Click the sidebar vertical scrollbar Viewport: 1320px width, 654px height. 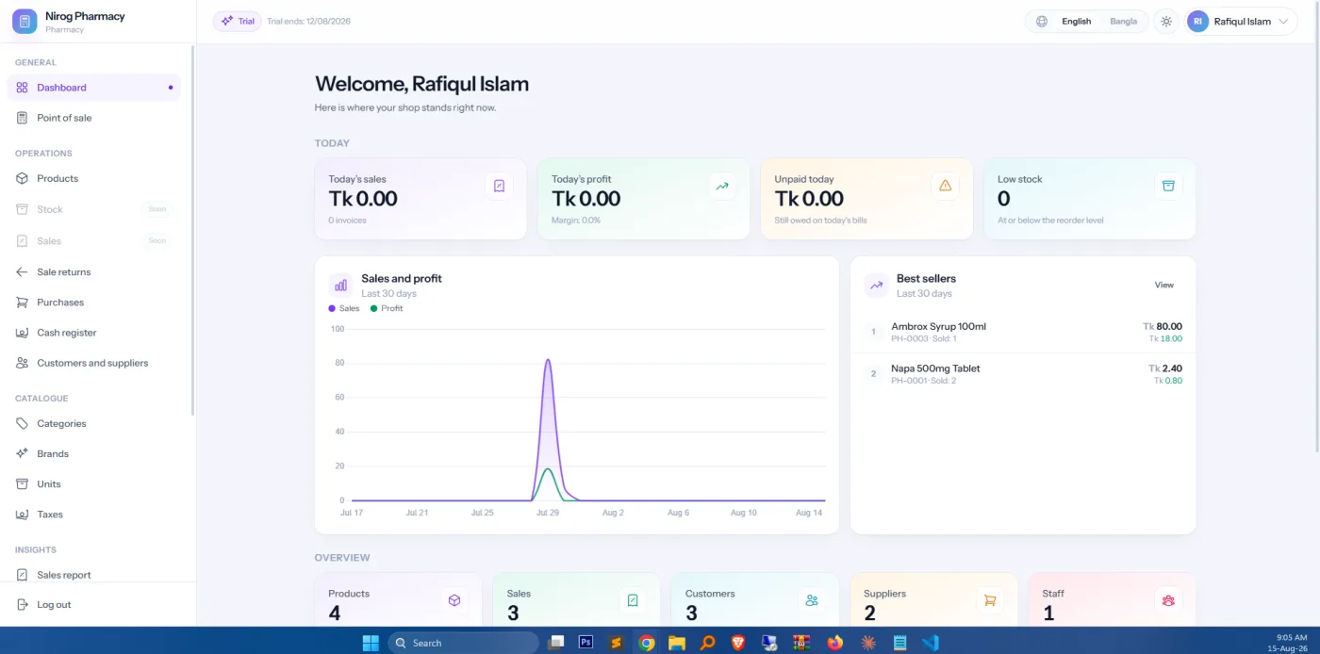point(193,231)
